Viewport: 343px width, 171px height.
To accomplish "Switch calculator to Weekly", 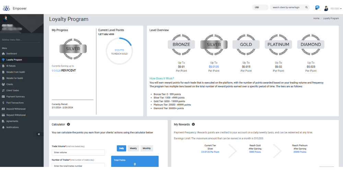I will (x=133, y=148).
